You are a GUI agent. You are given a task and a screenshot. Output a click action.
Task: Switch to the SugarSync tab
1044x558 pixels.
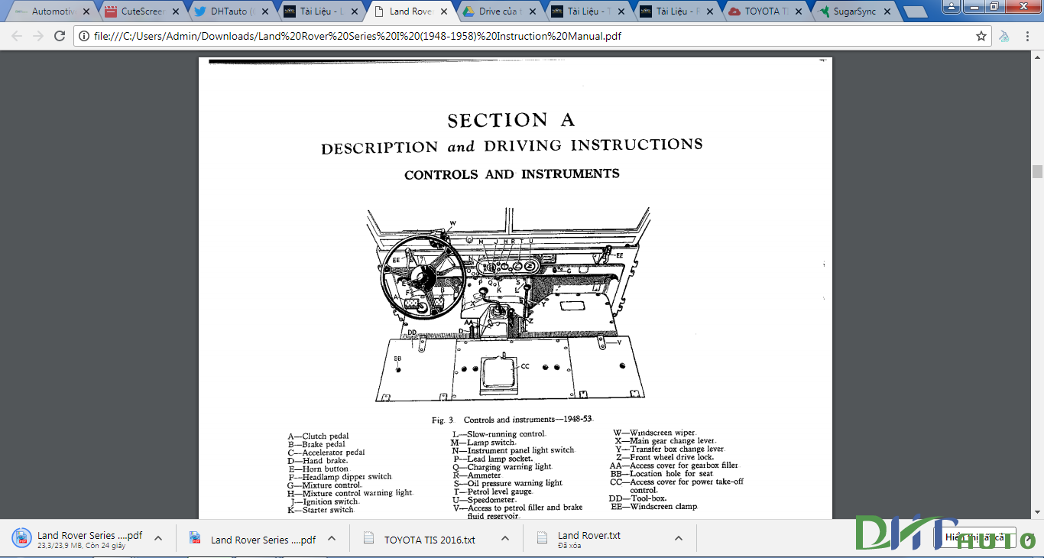tap(854, 11)
